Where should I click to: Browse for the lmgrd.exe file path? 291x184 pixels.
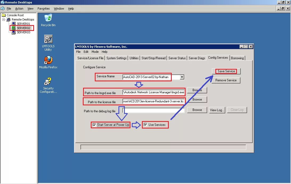[197, 90]
